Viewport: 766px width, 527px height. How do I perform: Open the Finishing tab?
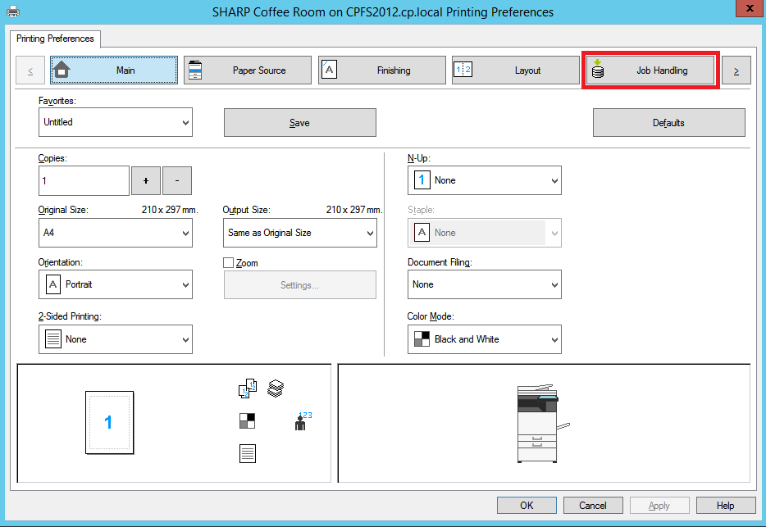(382, 70)
